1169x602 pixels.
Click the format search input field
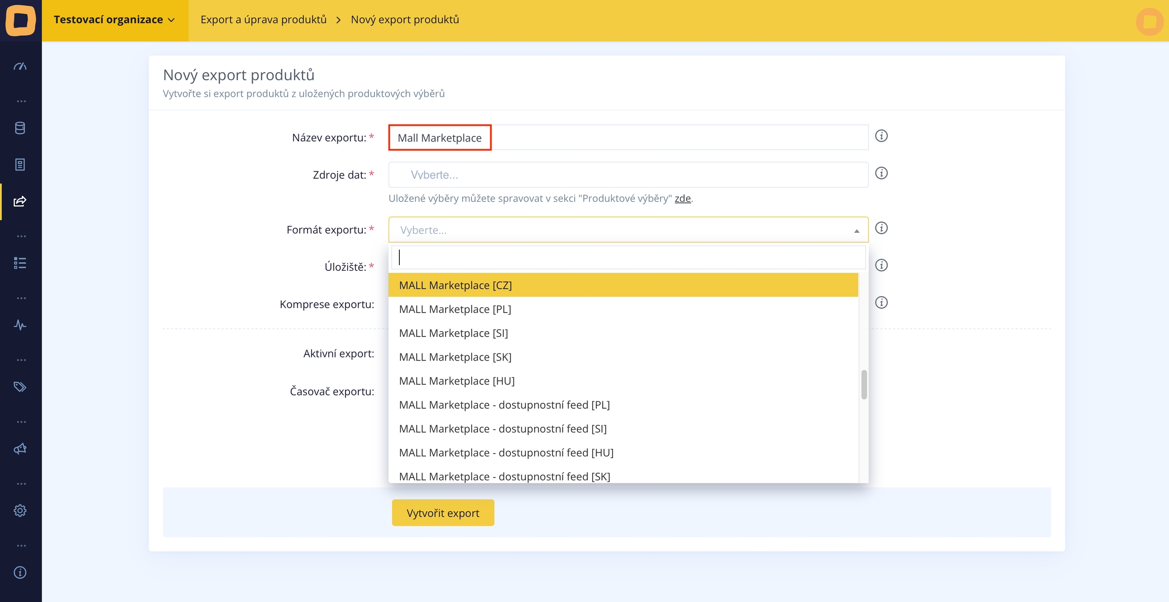tap(628, 258)
